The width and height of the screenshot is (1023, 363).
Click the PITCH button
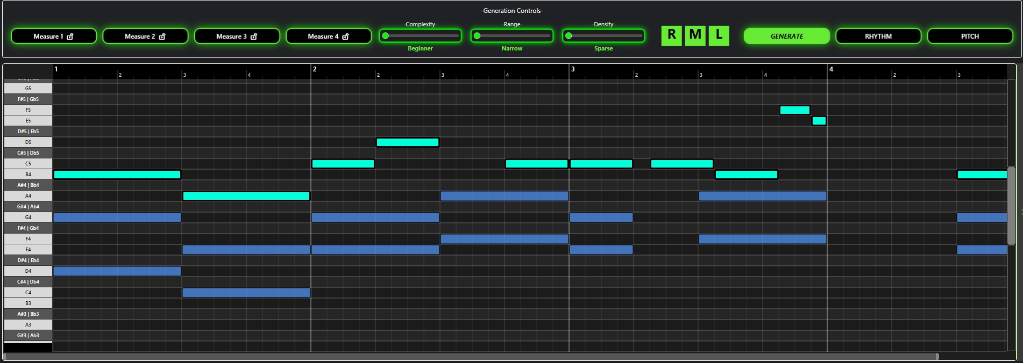click(x=970, y=36)
